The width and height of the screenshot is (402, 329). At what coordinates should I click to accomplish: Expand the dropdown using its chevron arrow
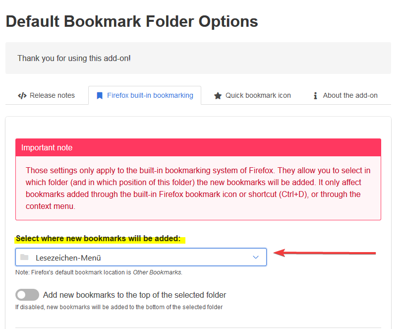(256, 258)
